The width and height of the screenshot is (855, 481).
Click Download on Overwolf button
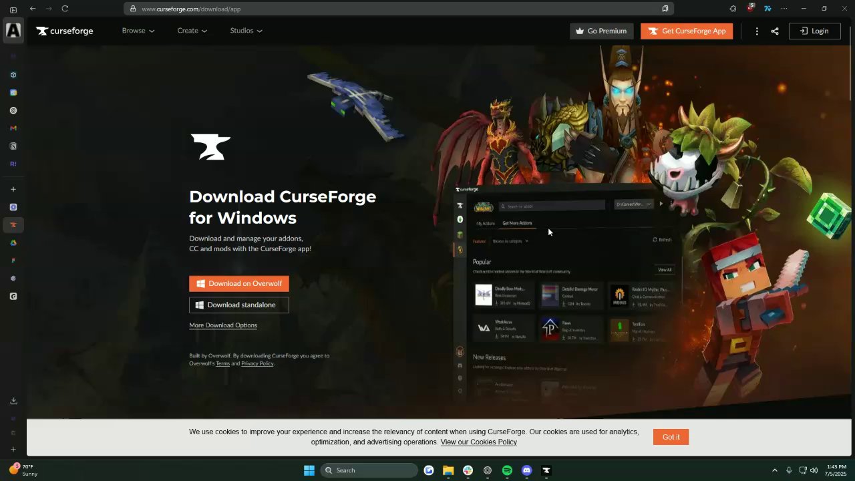pos(239,283)
